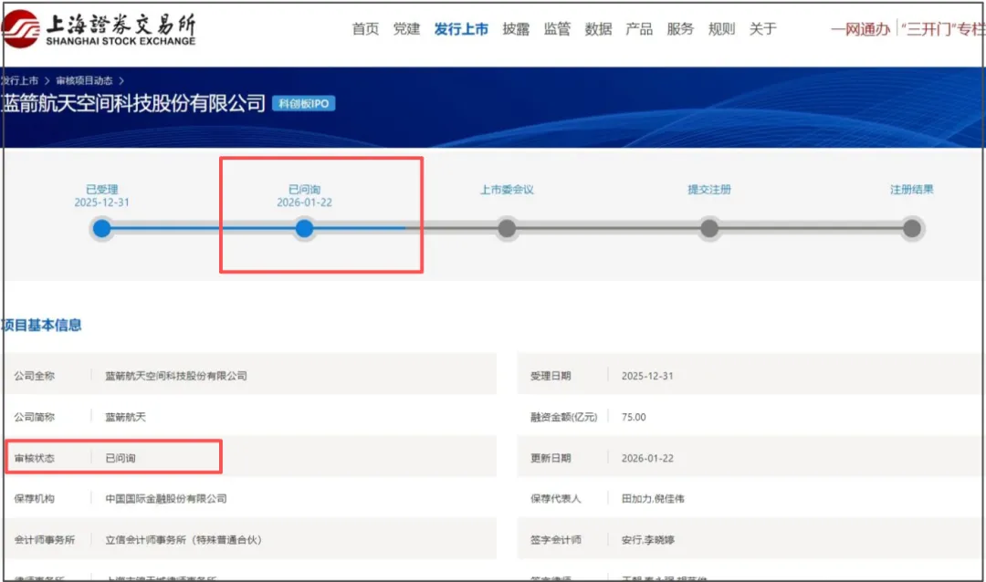Viewport: 986px width, 582px height.
Task: Open the 党建 menu item
Action: tap(406, 29)
